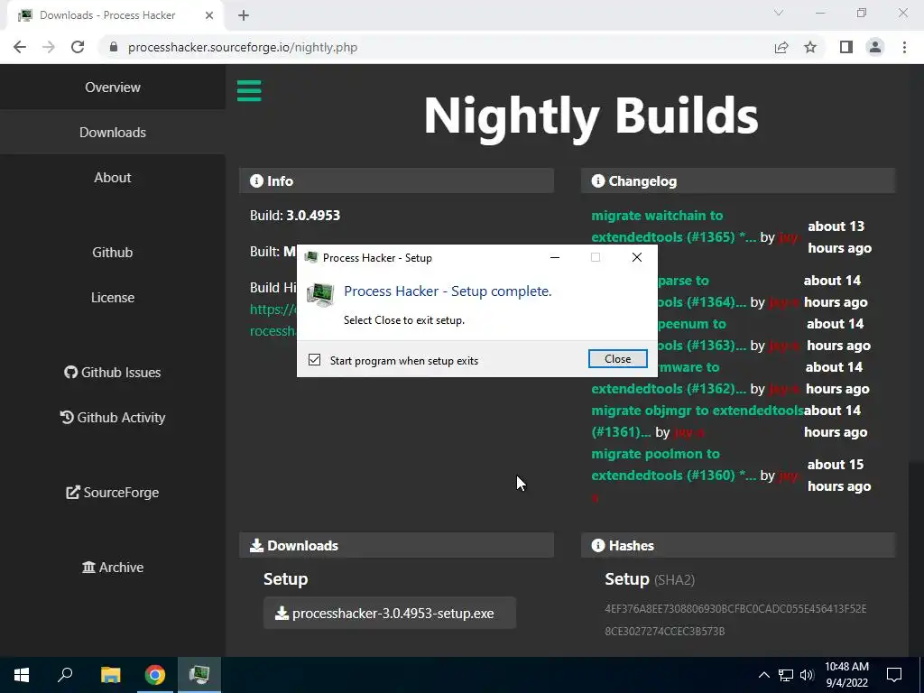Click the green hamburger menu icon
The width and height of the screenshot is (924, 693).
coord(249,91)
